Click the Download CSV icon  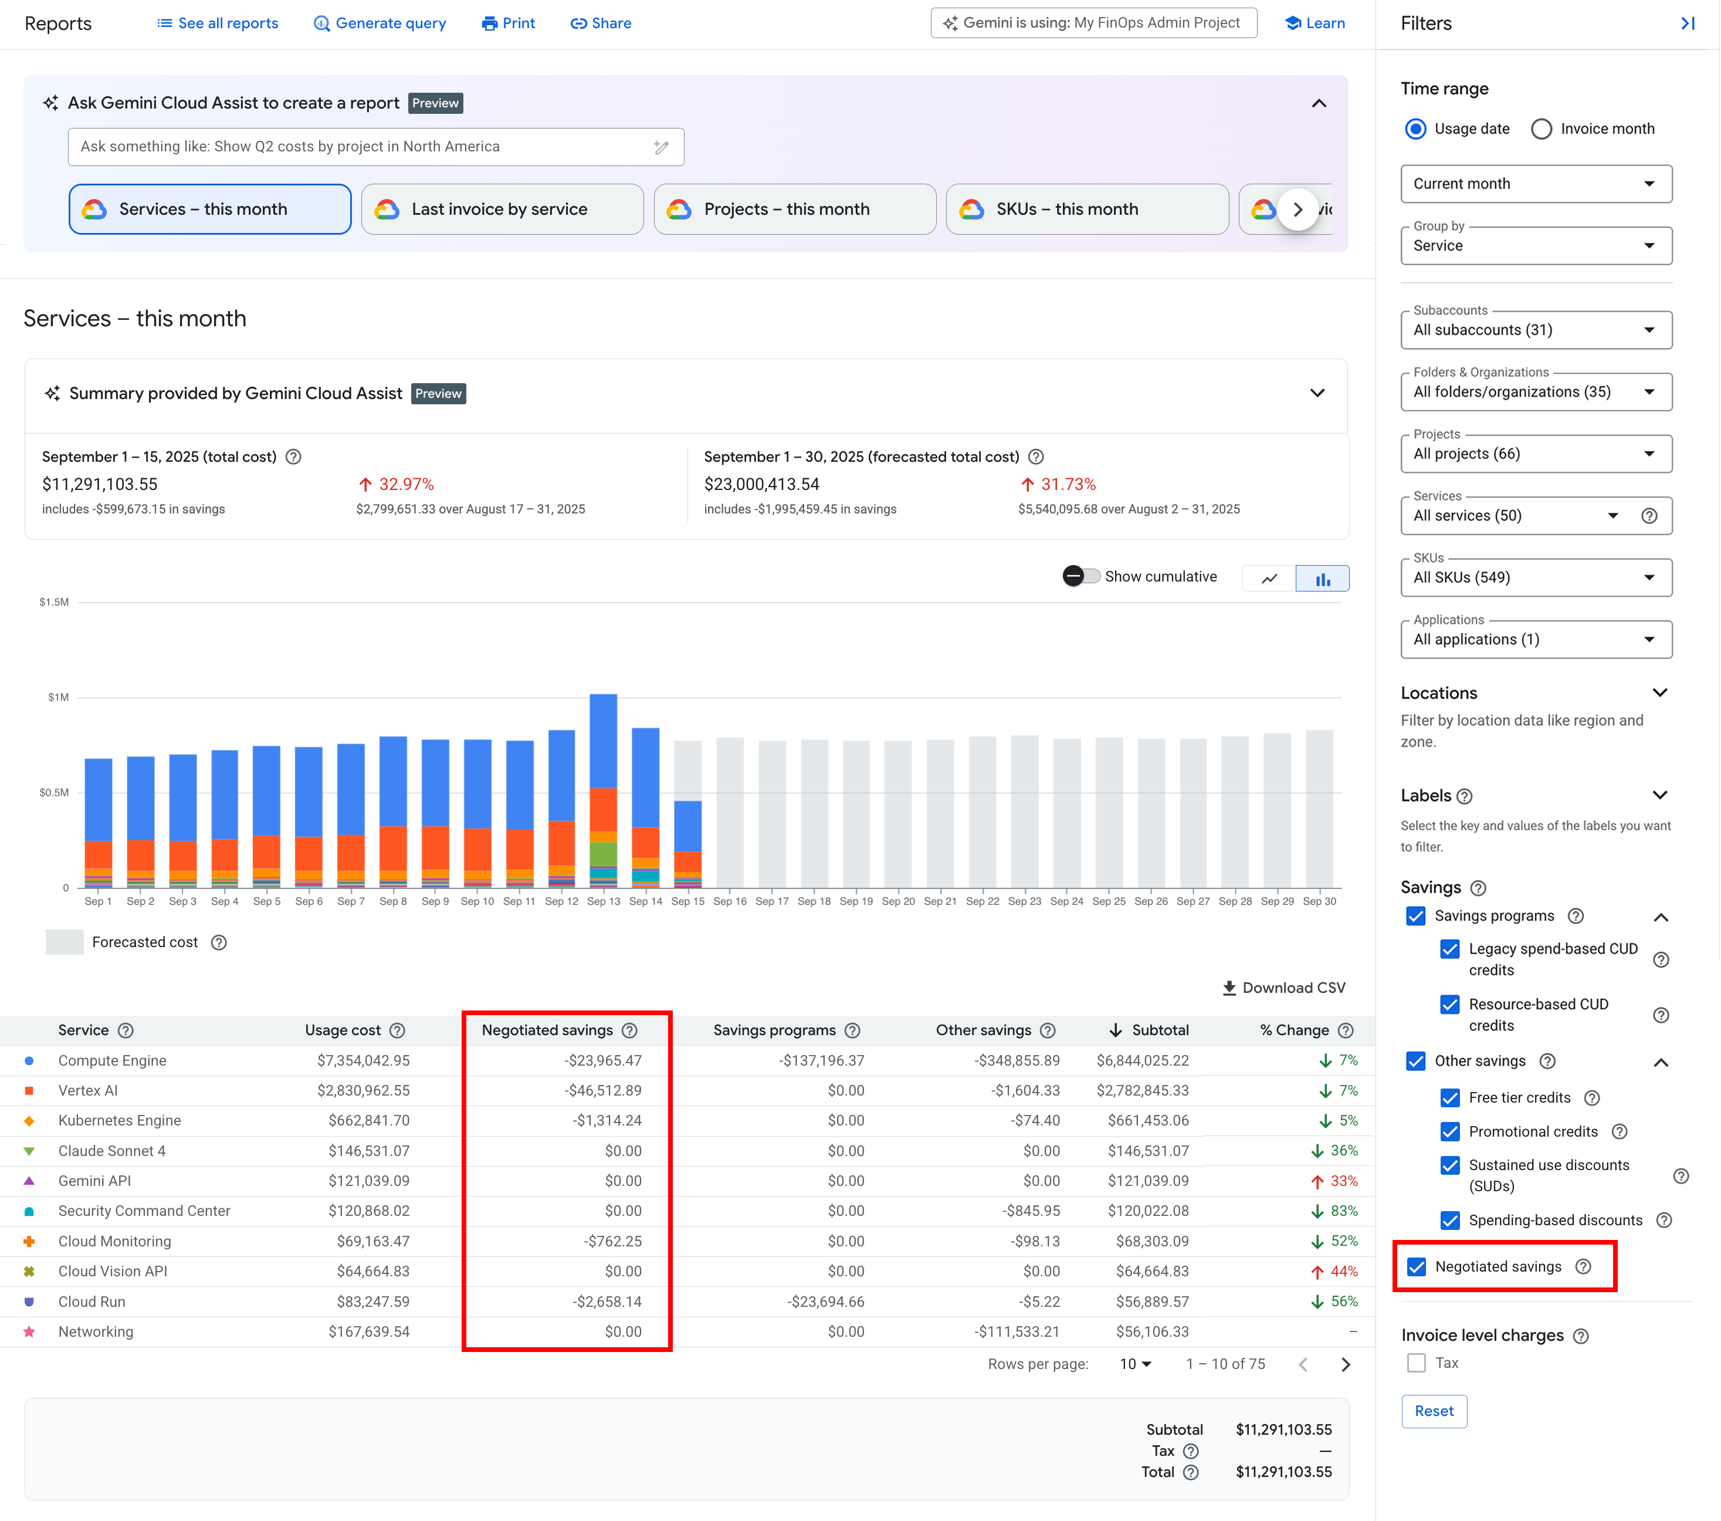click(x=1230, y=987)
